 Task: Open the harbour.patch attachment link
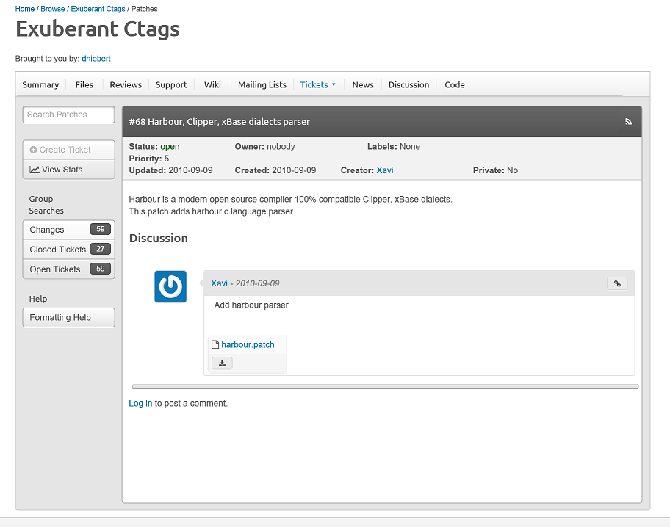248,344
